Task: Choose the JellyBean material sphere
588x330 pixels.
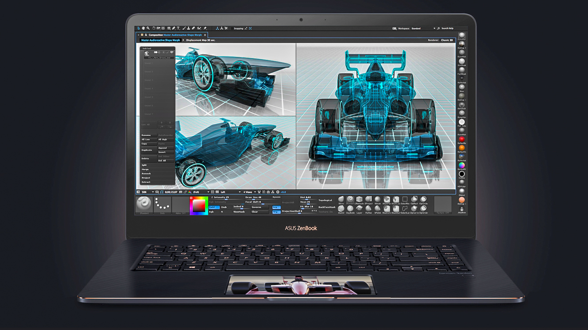Action: pyautogui.click(x=462, y=209)
